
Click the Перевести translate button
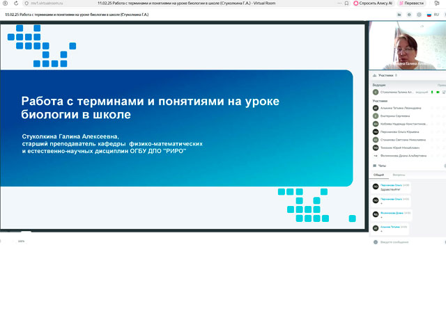[410, 3]
